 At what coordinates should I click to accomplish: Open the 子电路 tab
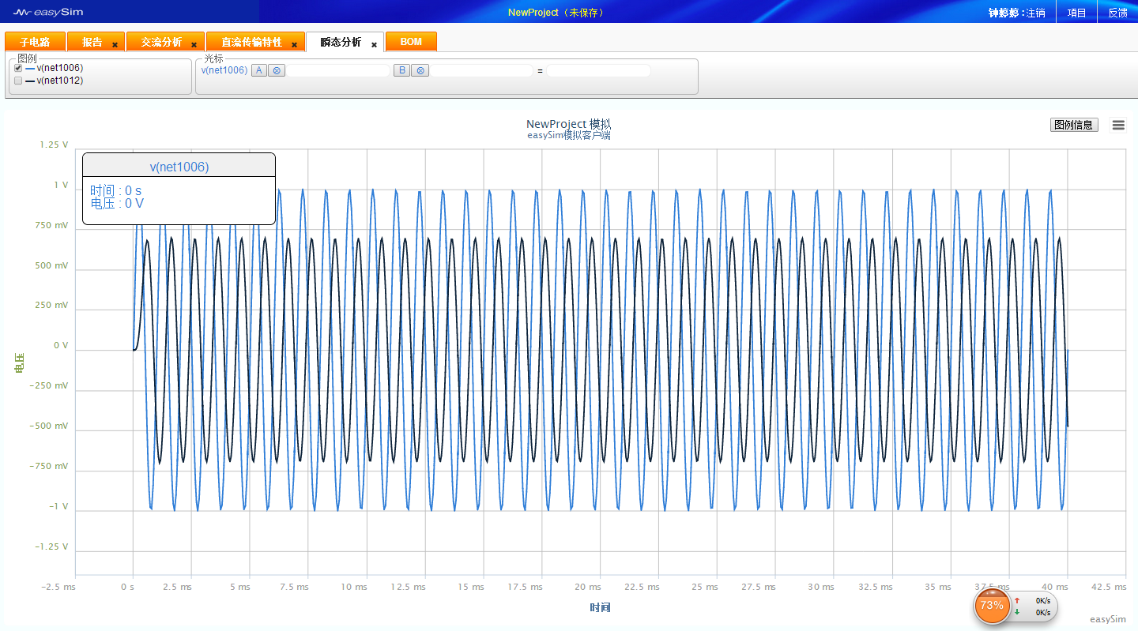[35, 42]
